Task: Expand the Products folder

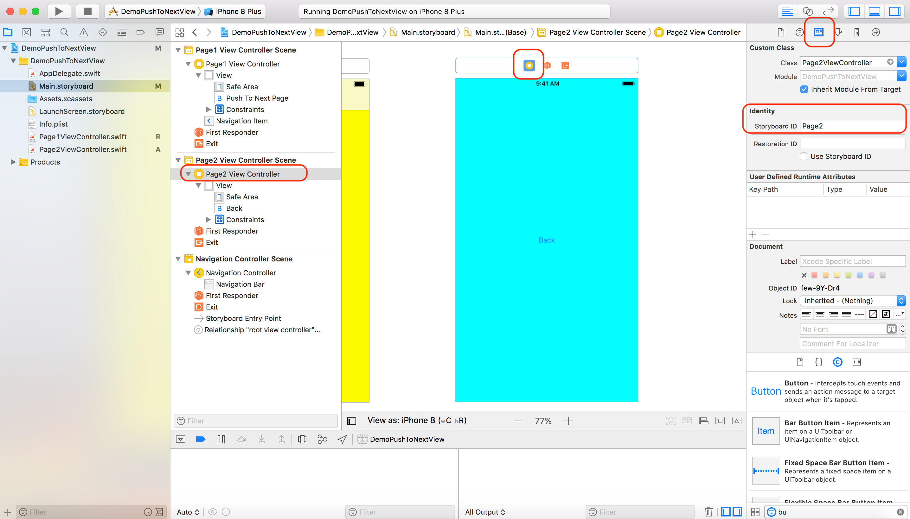Action: pos(13,162)
